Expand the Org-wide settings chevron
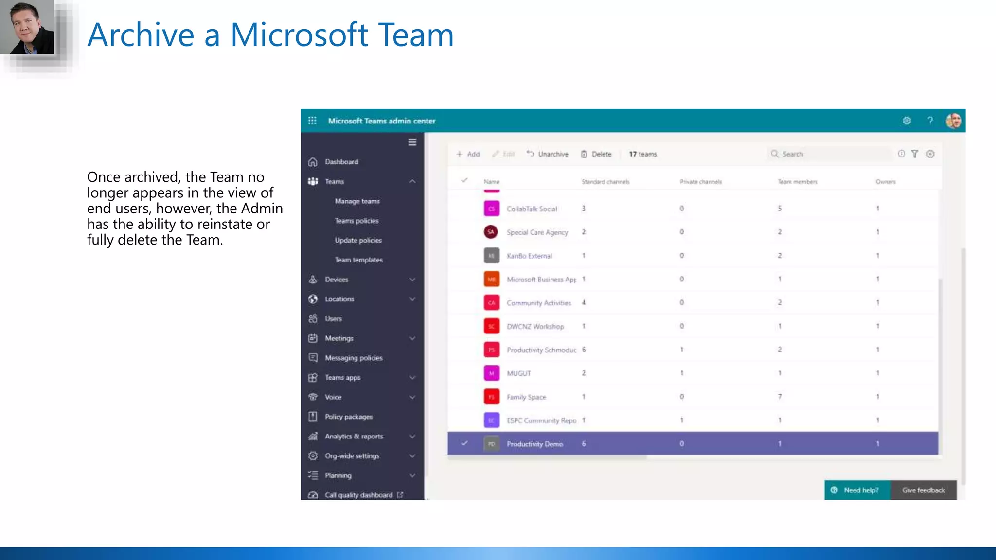Viewport: 996px width, 560px height. click(x=412, y=456)
